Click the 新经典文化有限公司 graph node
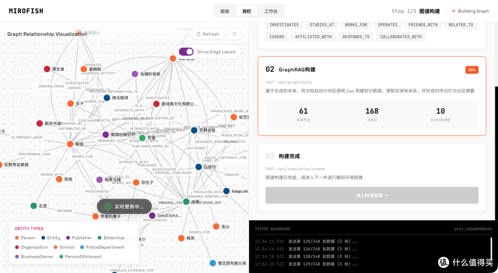 (156, 104)
